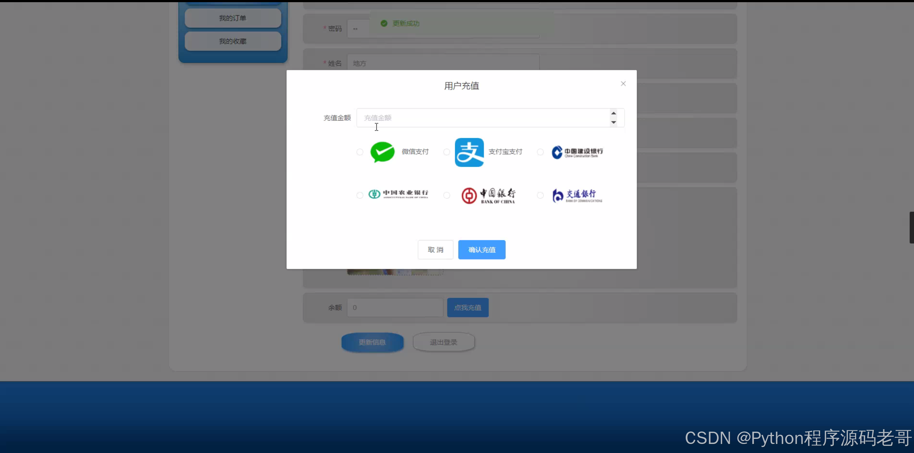The image size is (914, 453).
Task: Click the Bank of China logo
Action: pyautogui.click(x=488, y=195)
